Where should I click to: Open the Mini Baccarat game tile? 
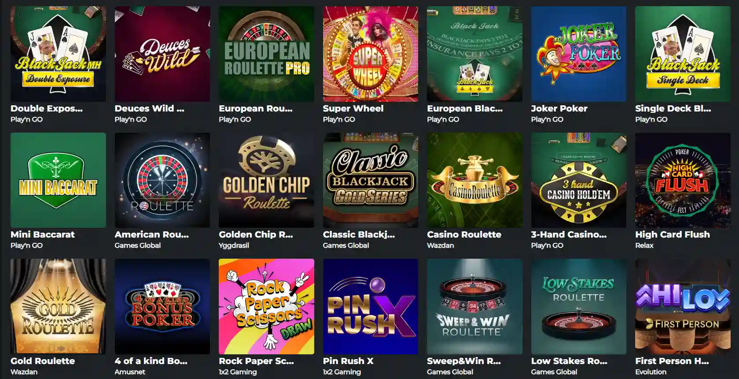(x=58, y=180)
